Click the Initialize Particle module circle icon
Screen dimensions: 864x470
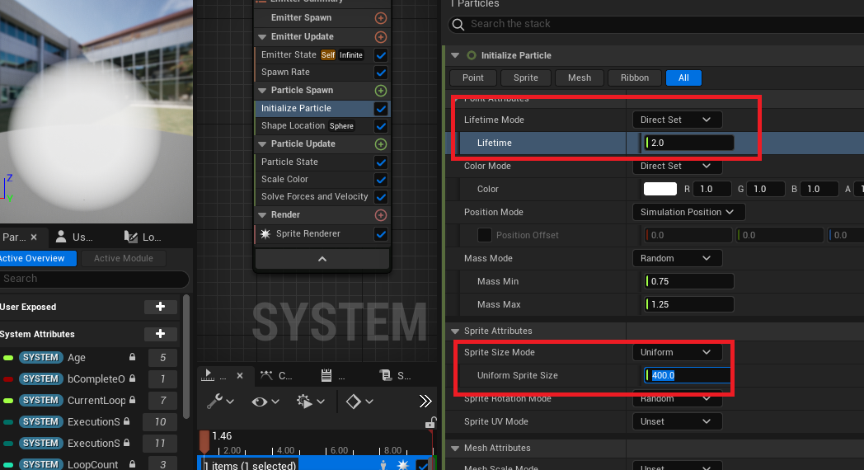(x=471, y=55)
